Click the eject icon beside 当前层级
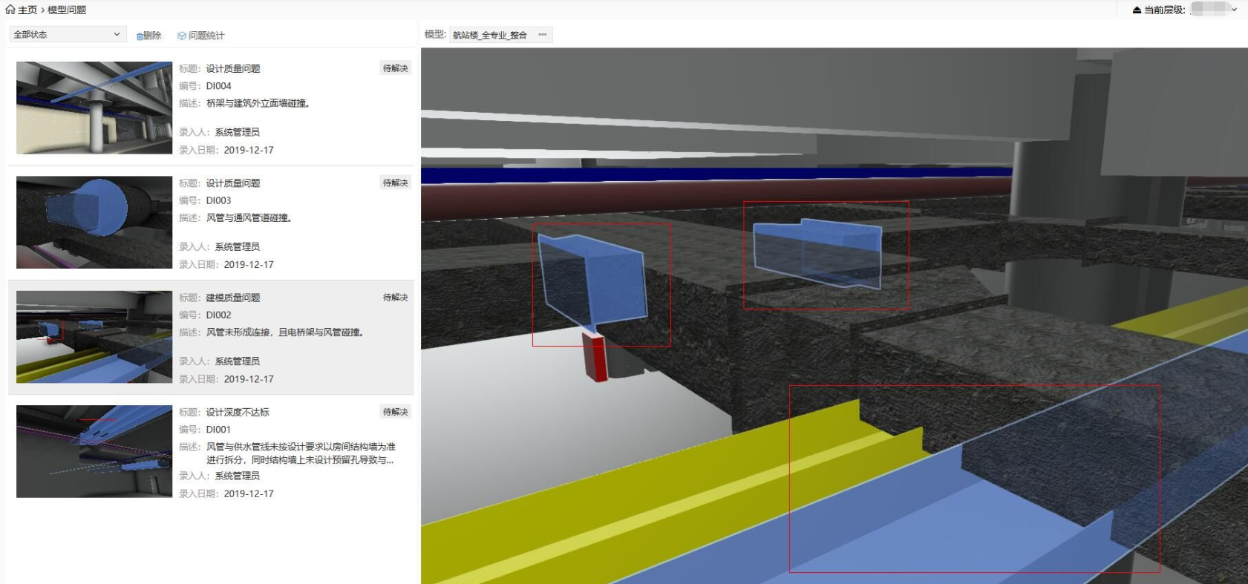This screenshot has width=1248, height=584. point(1137,10)
